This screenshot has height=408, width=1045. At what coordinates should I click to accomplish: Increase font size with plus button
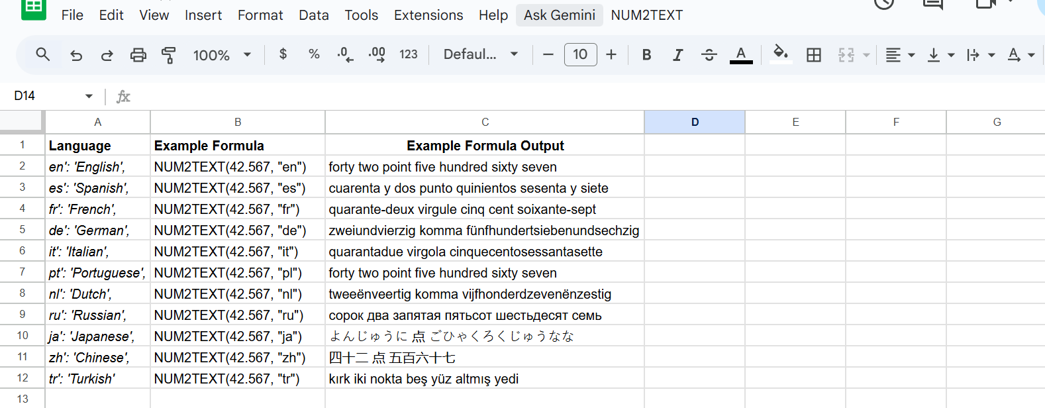[611, 54]
